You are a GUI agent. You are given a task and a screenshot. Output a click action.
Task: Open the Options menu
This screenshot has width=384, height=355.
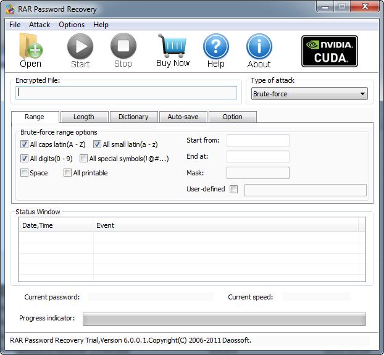tap(72, 25)
